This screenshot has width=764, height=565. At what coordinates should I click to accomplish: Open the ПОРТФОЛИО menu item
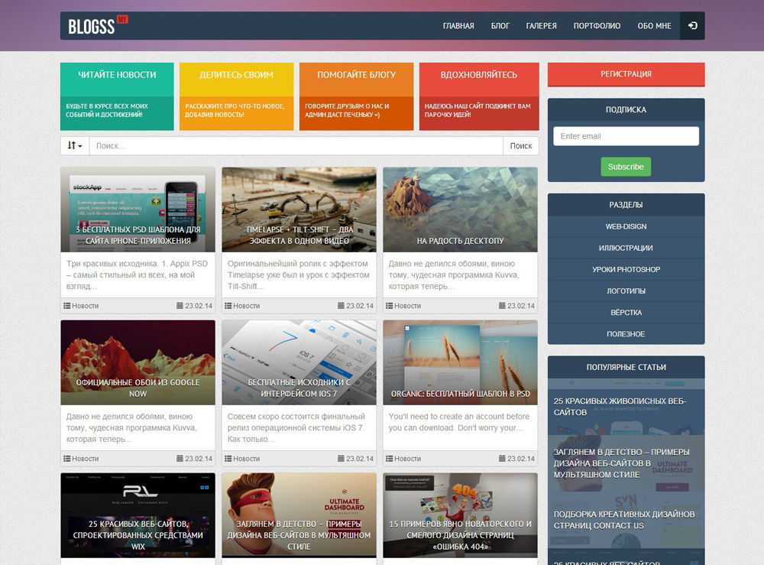pos(597,26)
